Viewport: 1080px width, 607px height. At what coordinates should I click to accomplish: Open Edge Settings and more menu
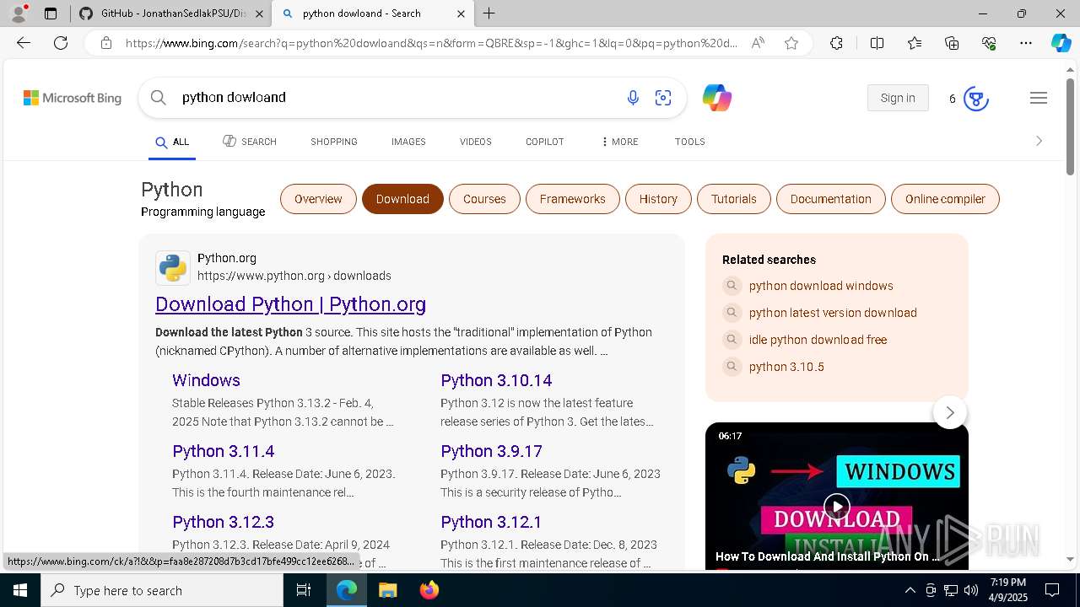point(1026,43)
